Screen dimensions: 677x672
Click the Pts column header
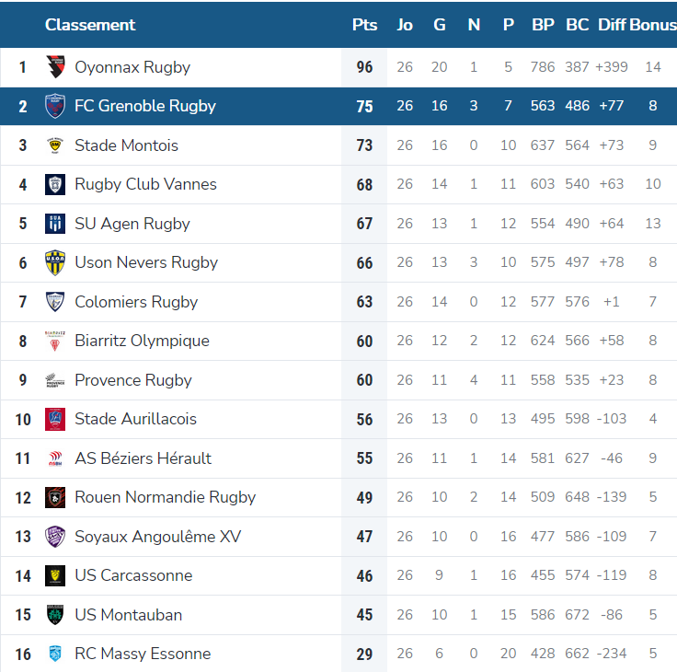364,25
